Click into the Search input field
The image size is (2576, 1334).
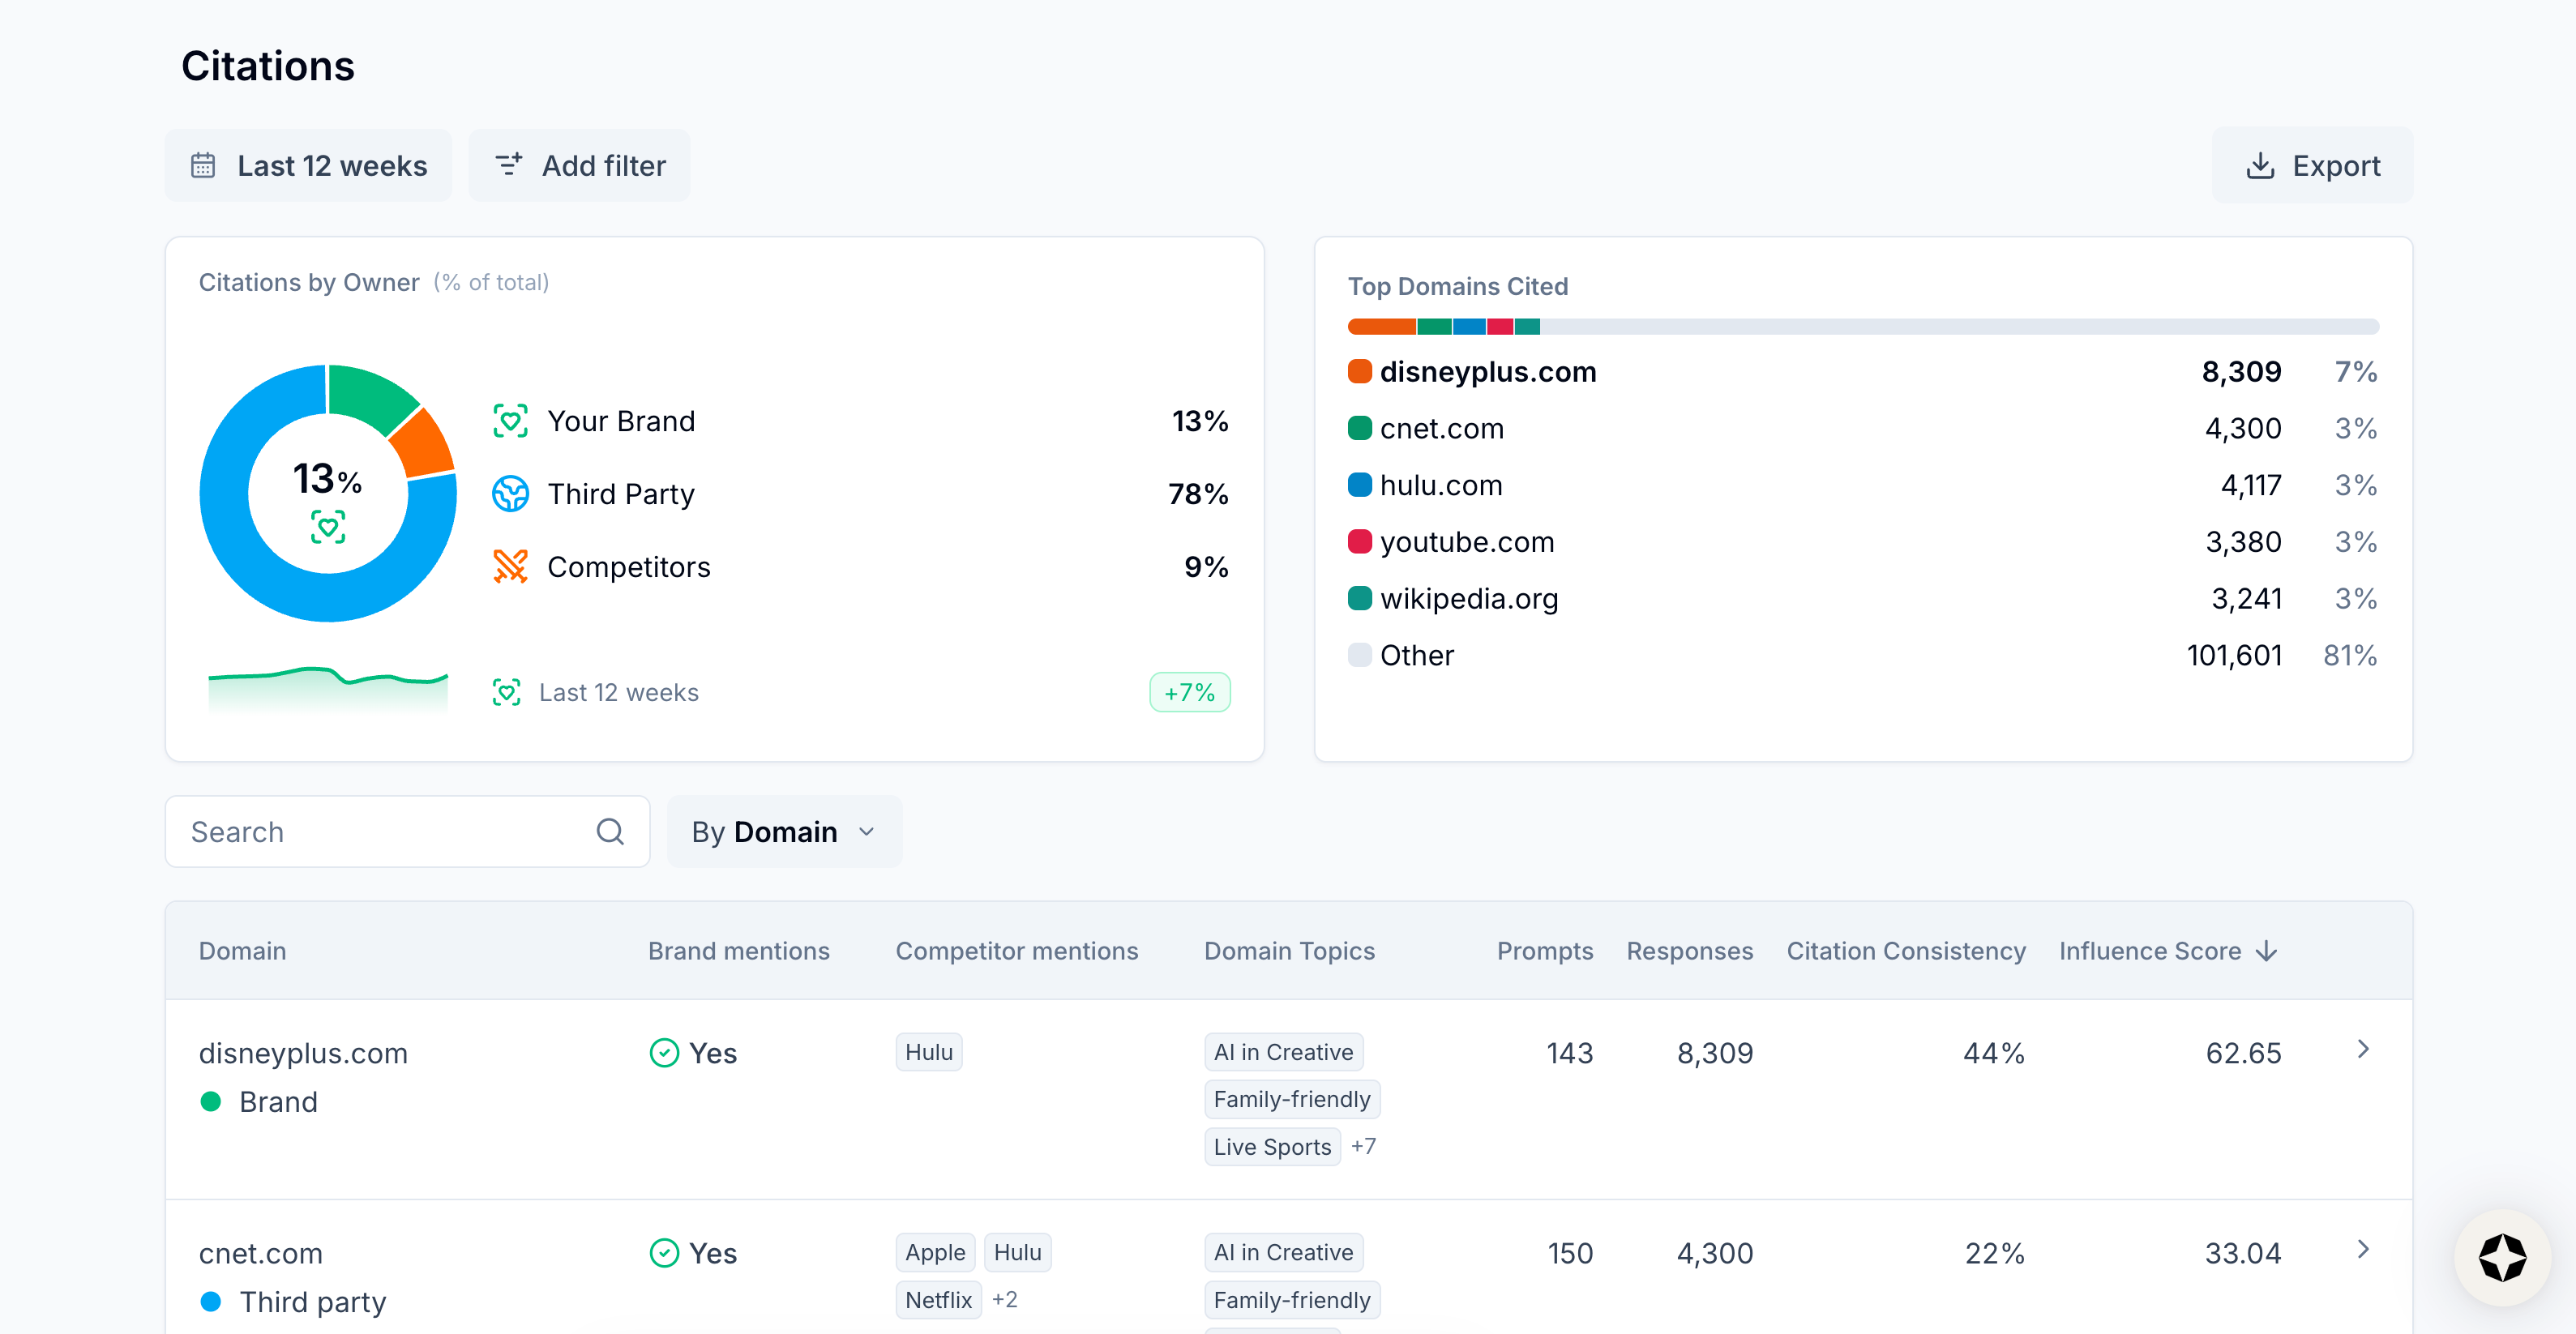tap(380, 831)
